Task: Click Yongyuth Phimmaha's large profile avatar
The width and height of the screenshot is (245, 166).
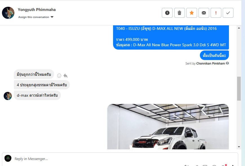Action: click(x=8, y=13)
